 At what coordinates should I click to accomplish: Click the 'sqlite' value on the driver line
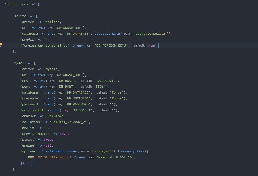point(52,22)
